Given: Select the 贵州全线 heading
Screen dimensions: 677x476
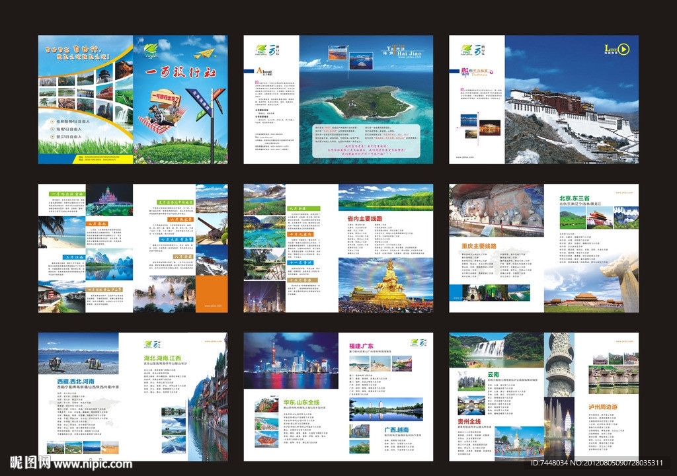Looking at the screenshot, I should (469, 421).
